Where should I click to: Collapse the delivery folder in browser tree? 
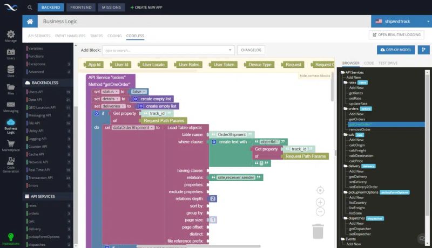tap(345, 166)
